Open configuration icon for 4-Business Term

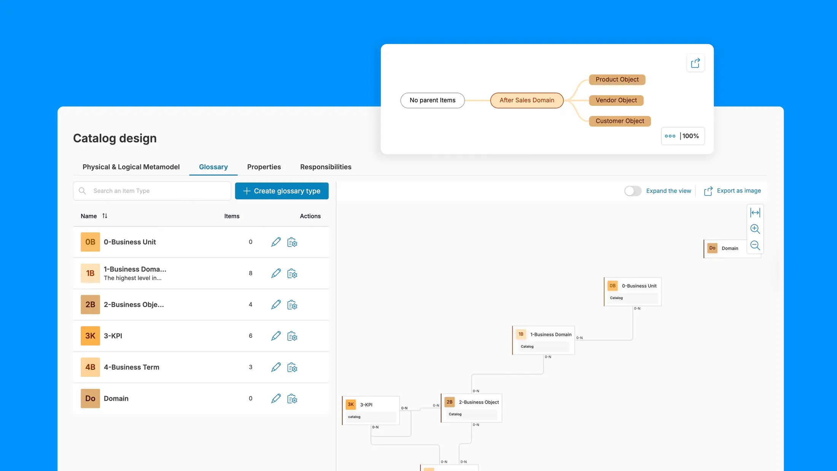point(292,368)
